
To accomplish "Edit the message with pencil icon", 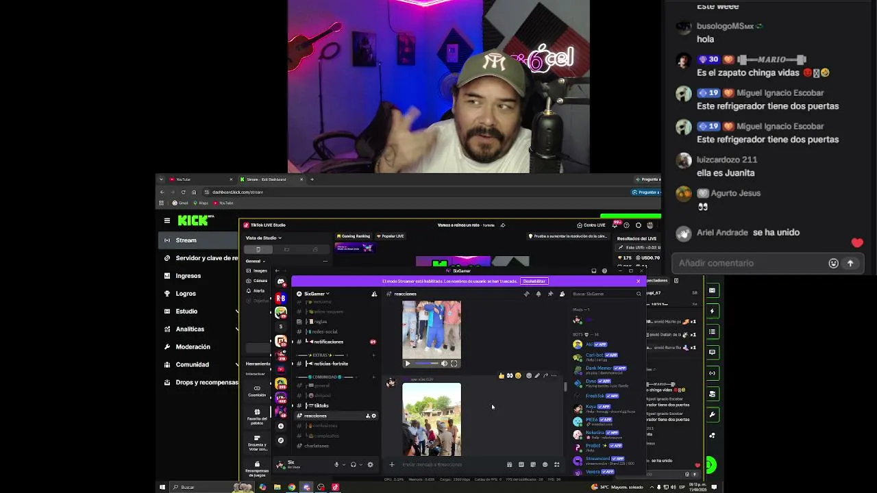I will coord(536,376).
